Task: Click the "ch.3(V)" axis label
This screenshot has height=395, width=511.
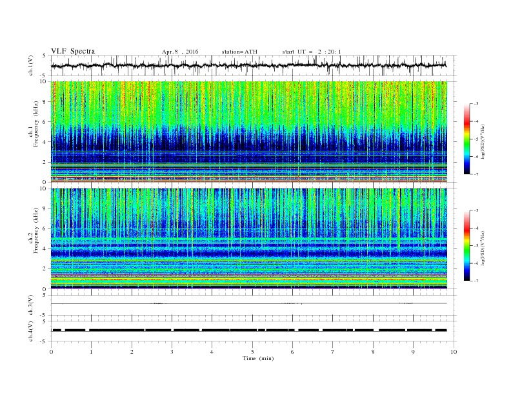Action: pyautogui.click(x=31, y=305)
